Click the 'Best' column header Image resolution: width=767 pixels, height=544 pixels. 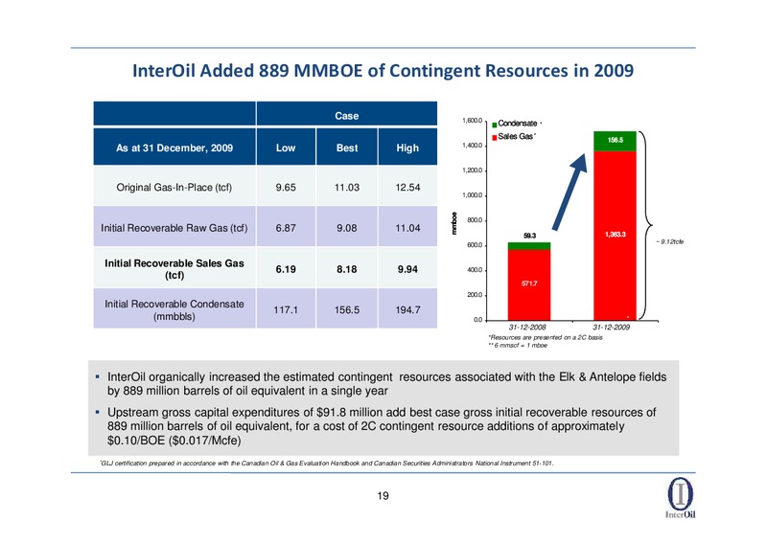point(347,147)
